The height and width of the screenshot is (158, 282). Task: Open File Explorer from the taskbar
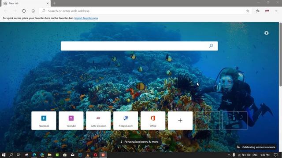pyautogui.click(x=50, y=155)
